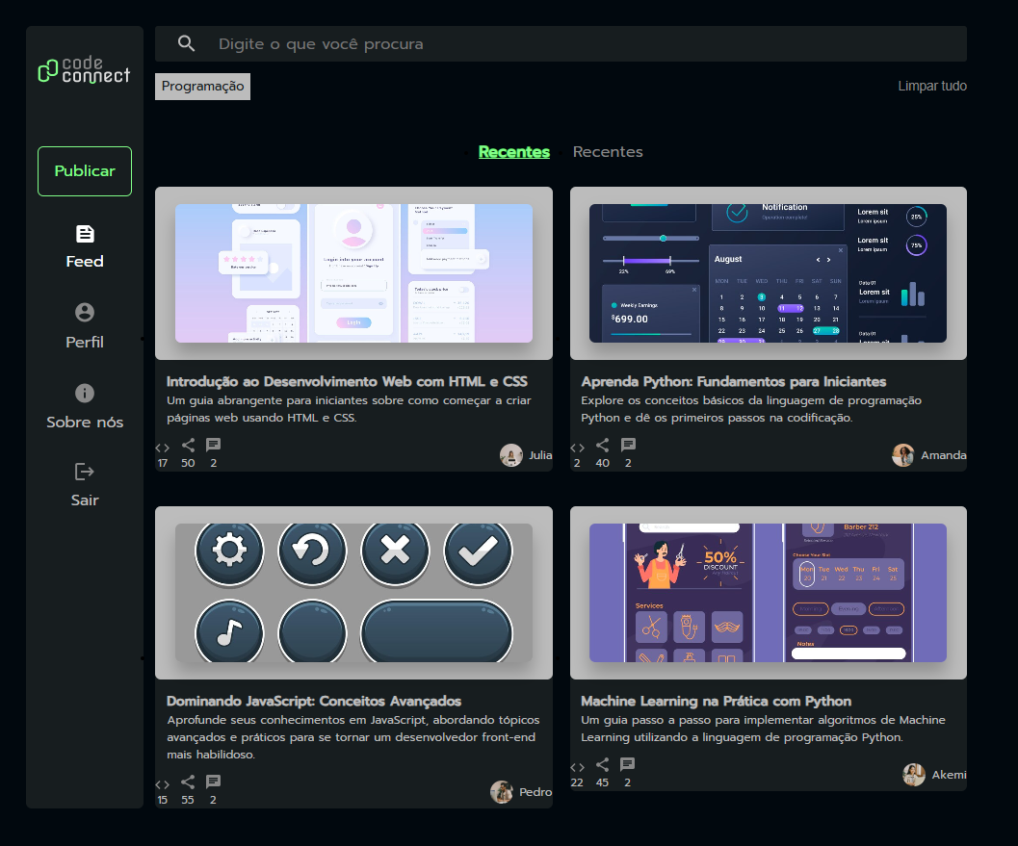The width and height of the screenshot is (1018, 846).
Task: Open Julia's author avatar
Action: tap(511, 455)
